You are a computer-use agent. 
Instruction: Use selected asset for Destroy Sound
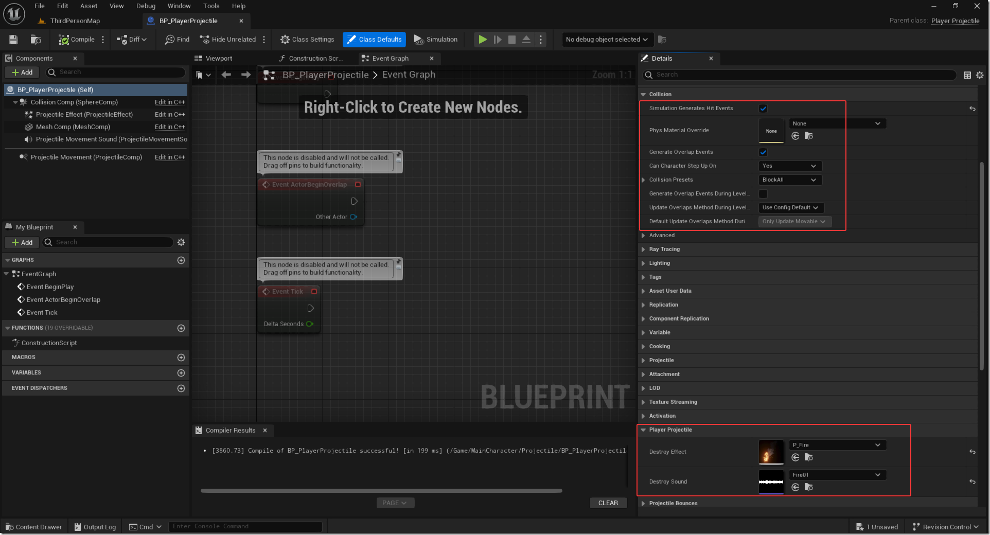click(x=795, y=487)
